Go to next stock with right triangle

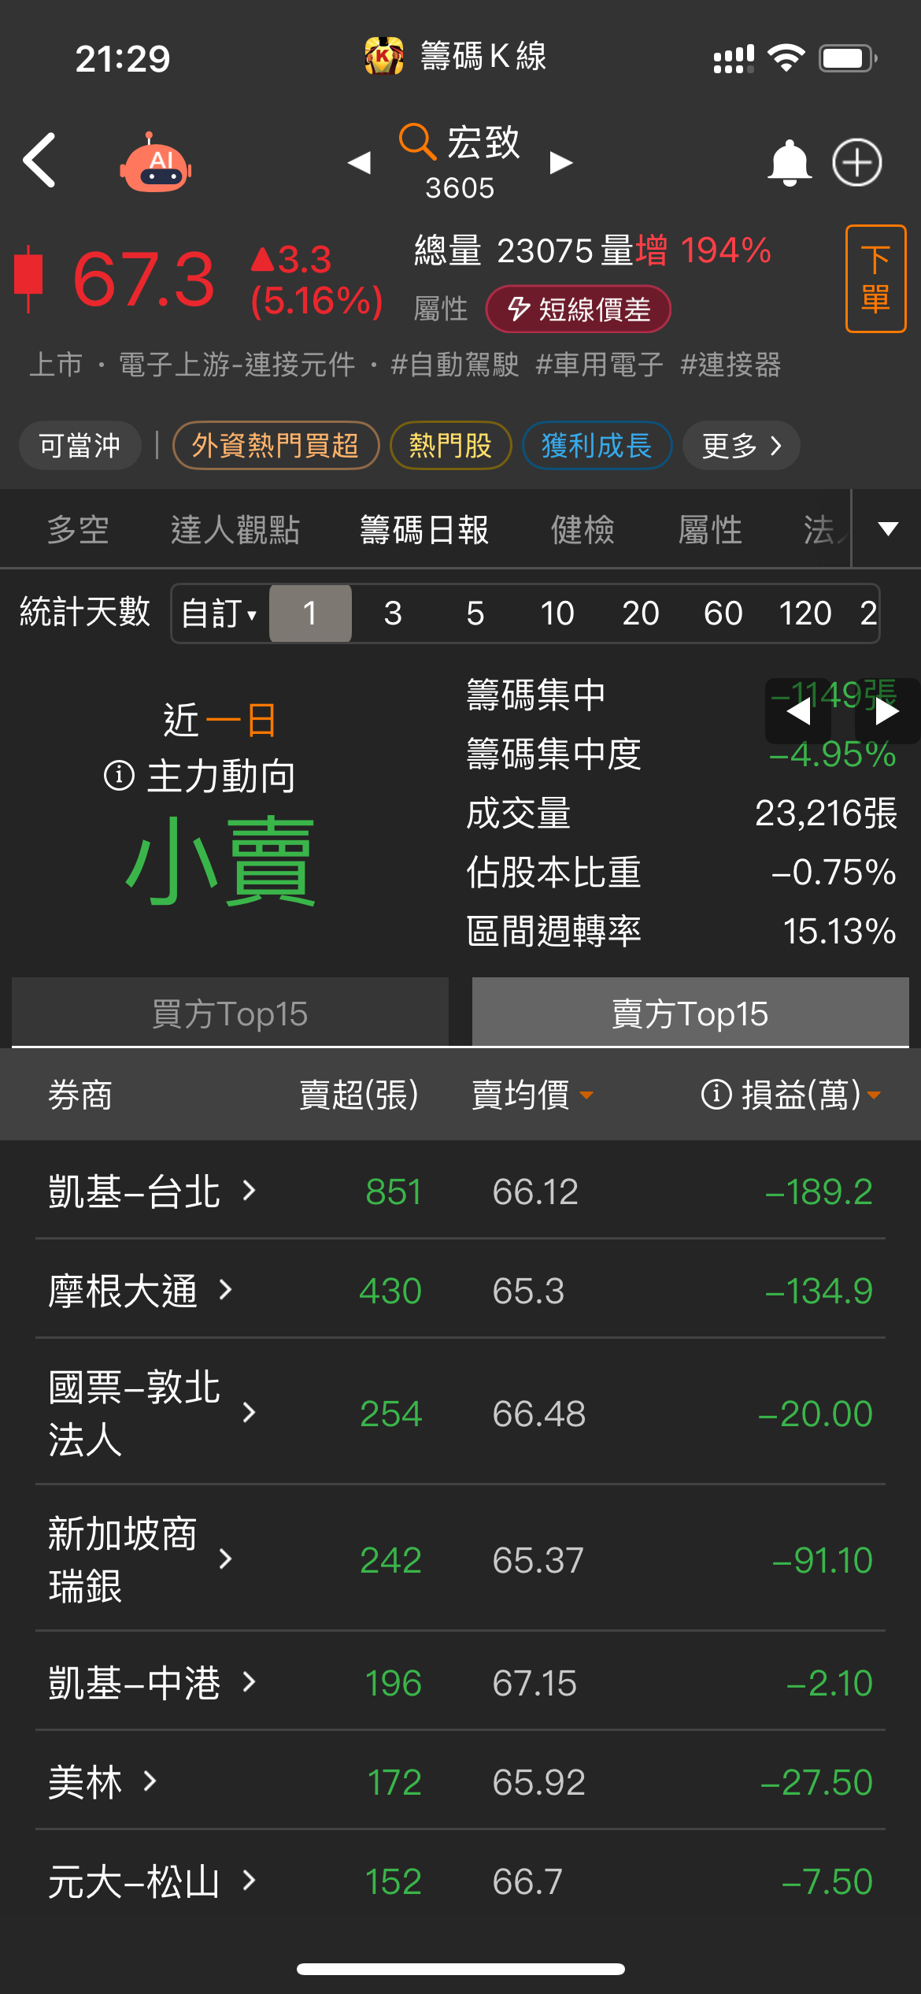coord(561,163)
